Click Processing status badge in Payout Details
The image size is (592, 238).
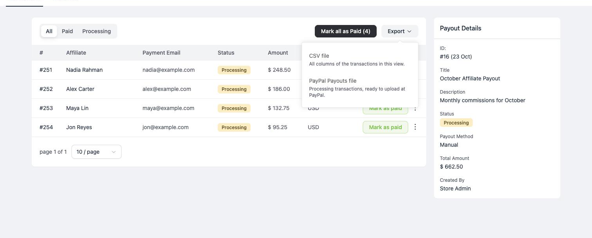pos(456,123)
